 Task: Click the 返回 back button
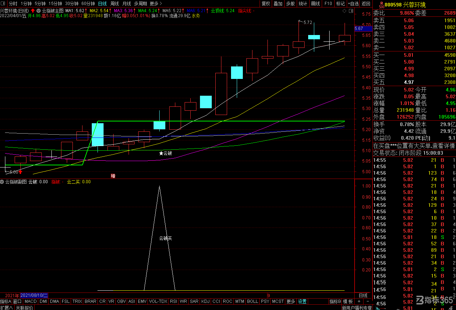(x=366, y=4)
